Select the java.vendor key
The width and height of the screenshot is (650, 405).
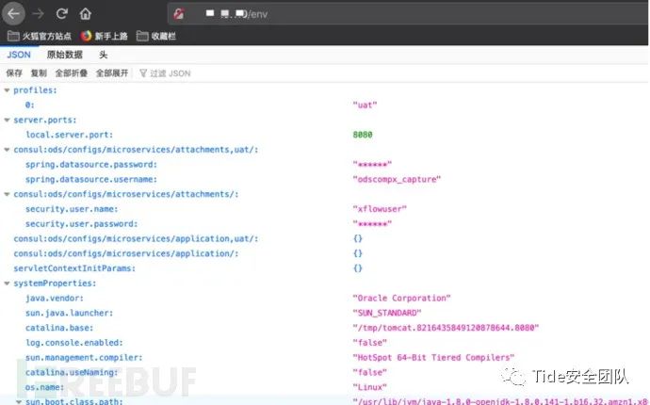click(x=55, y=298)
